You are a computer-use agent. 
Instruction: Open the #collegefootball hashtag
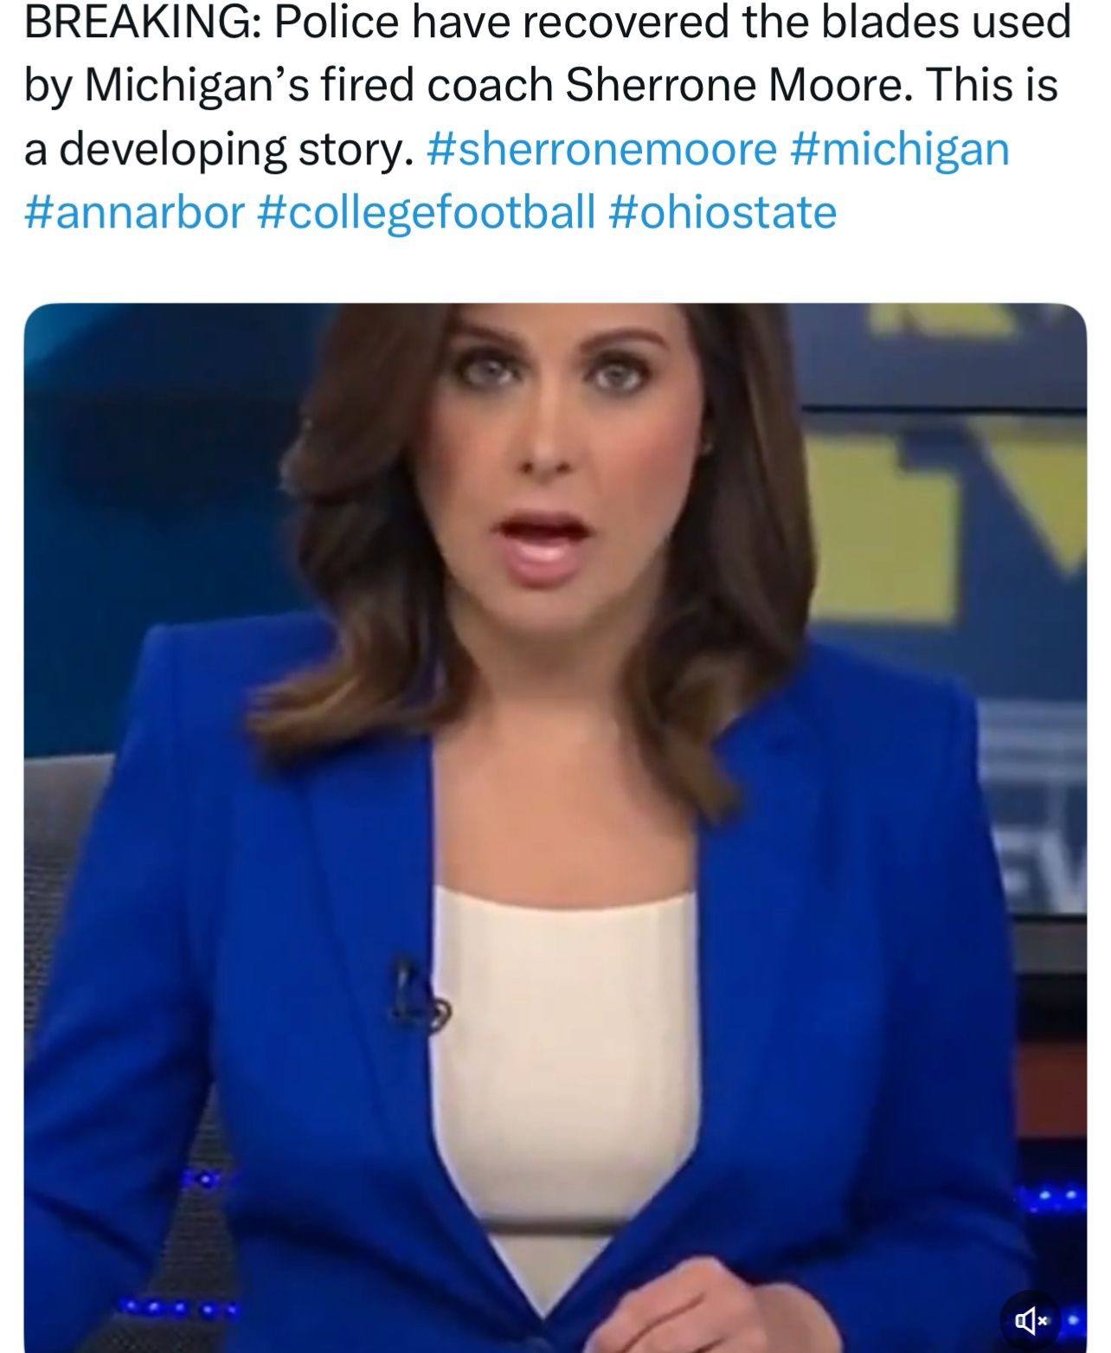tap(427, 212)
